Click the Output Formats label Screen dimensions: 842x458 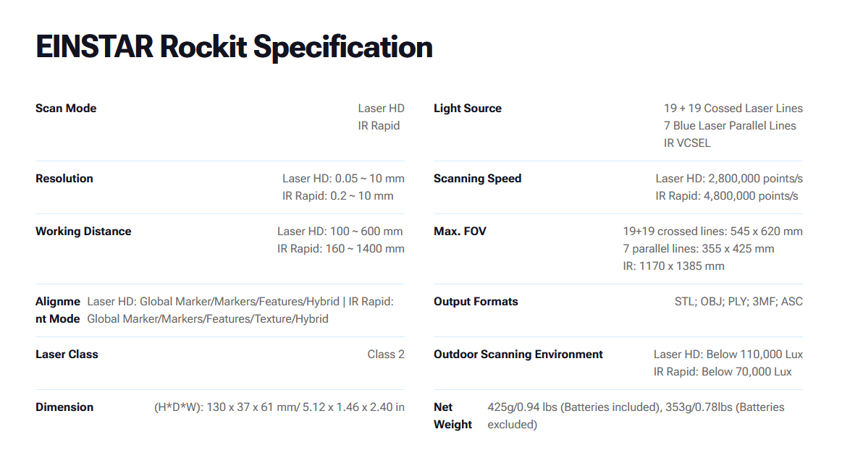click(476, 302)
